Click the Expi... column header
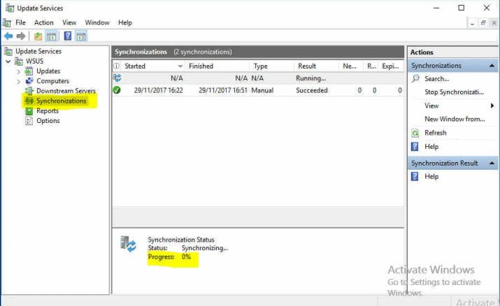 click(392, 66)
